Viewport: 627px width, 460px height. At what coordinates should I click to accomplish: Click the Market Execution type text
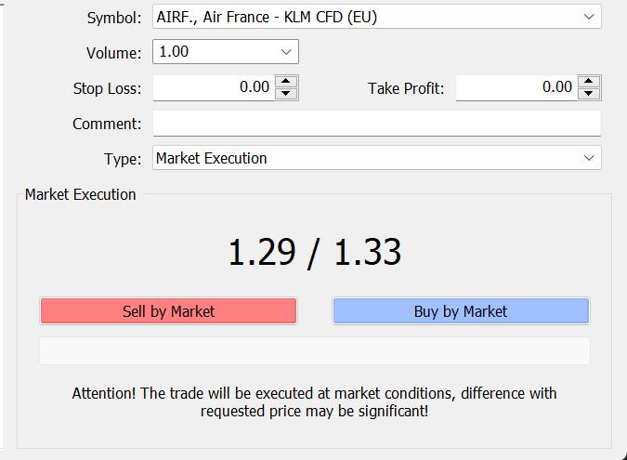[x=212, y=158]
